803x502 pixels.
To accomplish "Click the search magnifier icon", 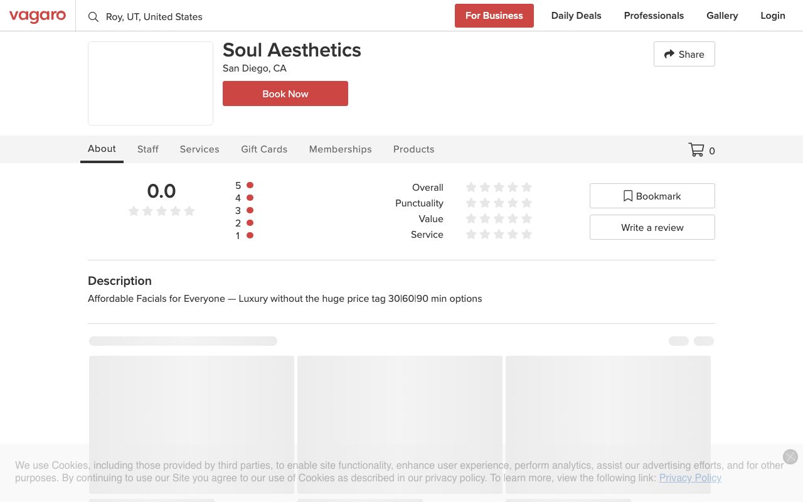I will point(93,17).
